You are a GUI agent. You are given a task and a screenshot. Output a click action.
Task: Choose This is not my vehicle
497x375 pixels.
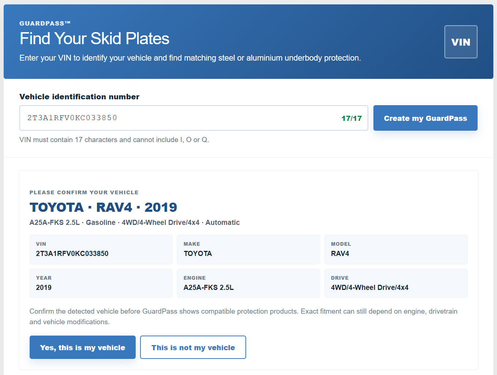coord(193,347)
